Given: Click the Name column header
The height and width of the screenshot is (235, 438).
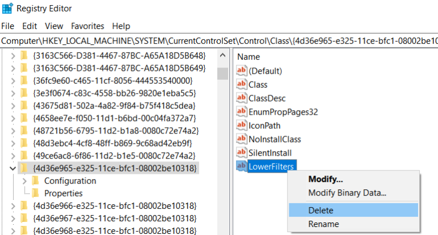Looking at the screenshot, I should tap(249, 56).
